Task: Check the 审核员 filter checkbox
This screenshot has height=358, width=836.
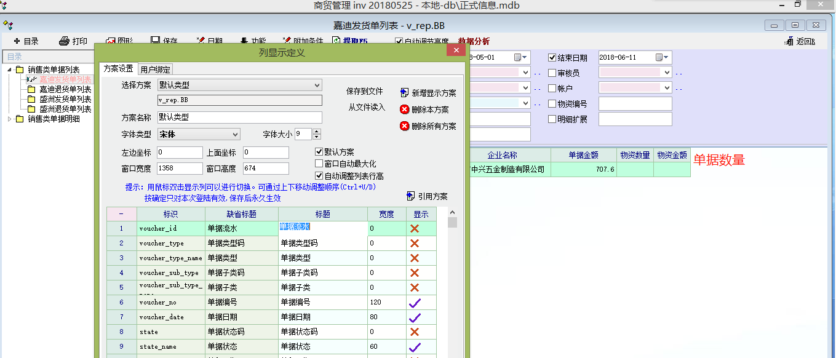Action: point(552,73)
